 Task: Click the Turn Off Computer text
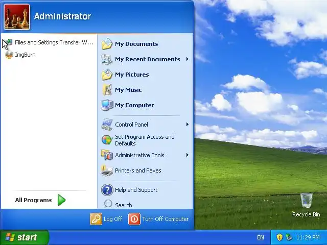tap(166, 219)
